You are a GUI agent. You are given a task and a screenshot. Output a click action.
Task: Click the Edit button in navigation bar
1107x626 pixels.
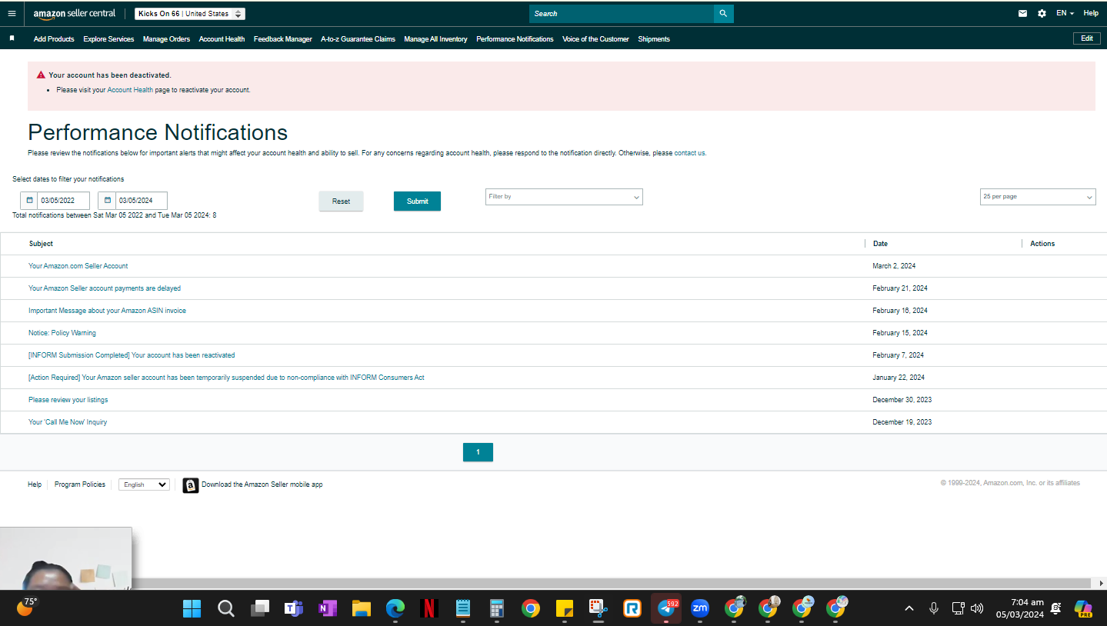(1086, 38)
